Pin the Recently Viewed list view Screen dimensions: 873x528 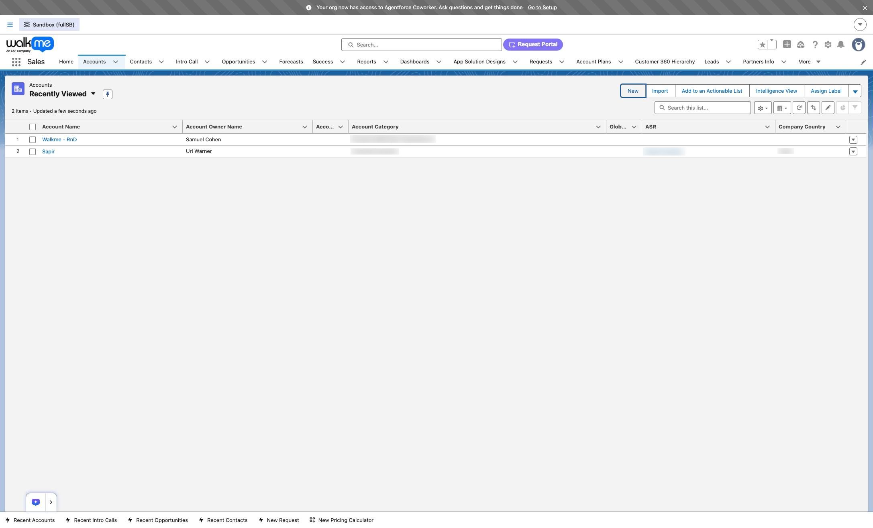(x=107, y=94)
